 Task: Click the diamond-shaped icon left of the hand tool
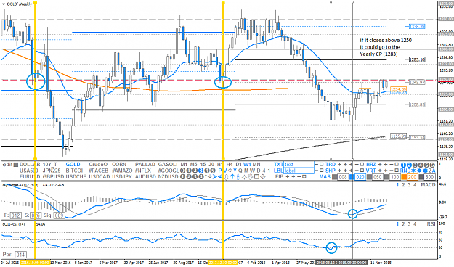[x=244, y=177]
